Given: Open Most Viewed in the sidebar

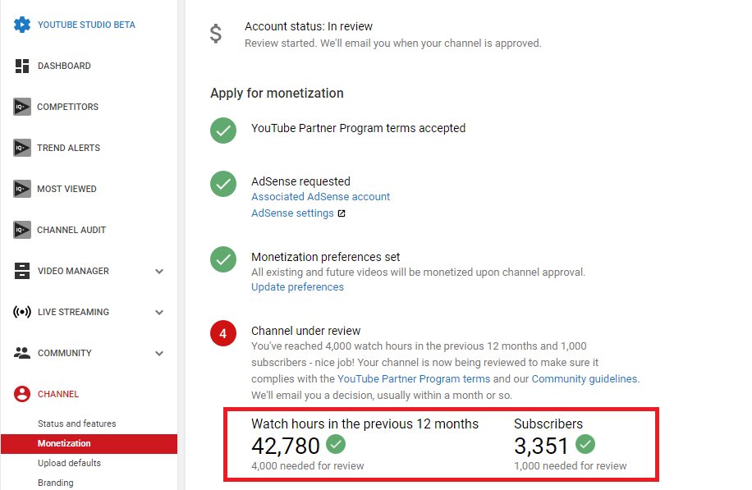Looking at the screenshot, I should coord(66,189).
